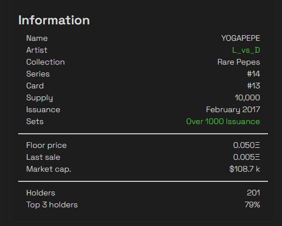This screenshot has height=226, width=282.
Task: Select the February 2017 issuance date
Action: [x=233, y=110]
